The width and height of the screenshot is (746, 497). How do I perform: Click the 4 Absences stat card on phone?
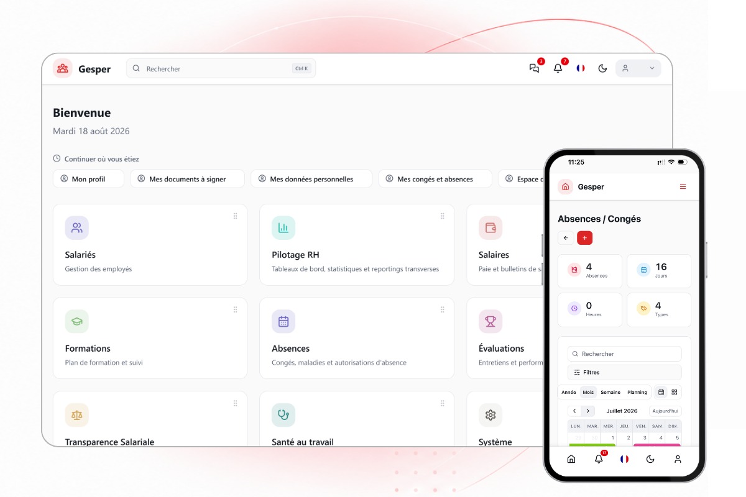pos(590,271)
